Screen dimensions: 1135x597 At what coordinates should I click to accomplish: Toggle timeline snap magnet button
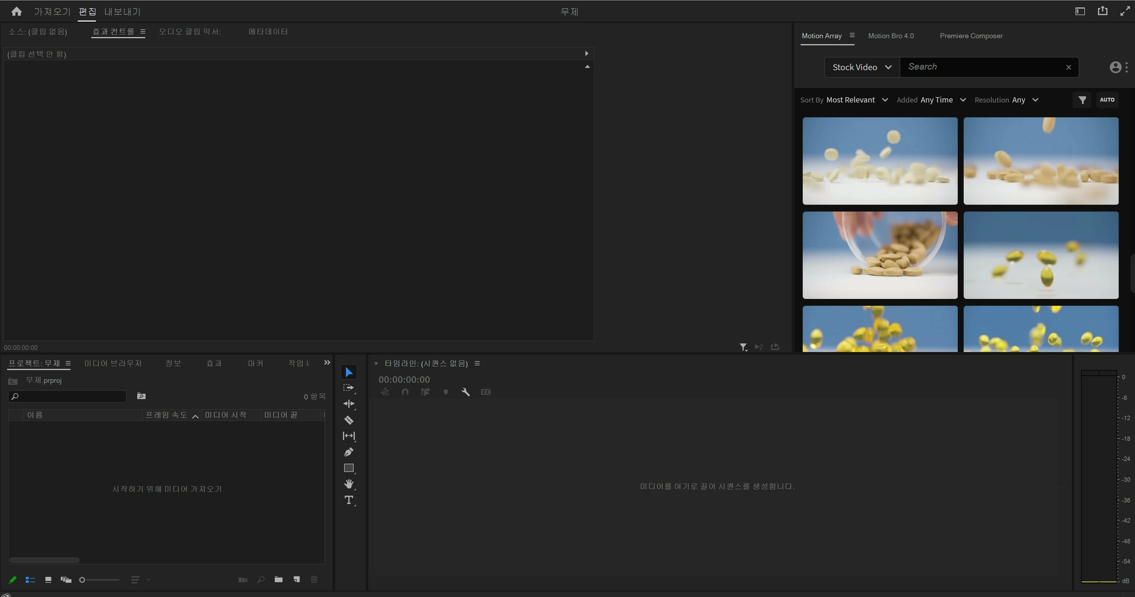(405, 392)
